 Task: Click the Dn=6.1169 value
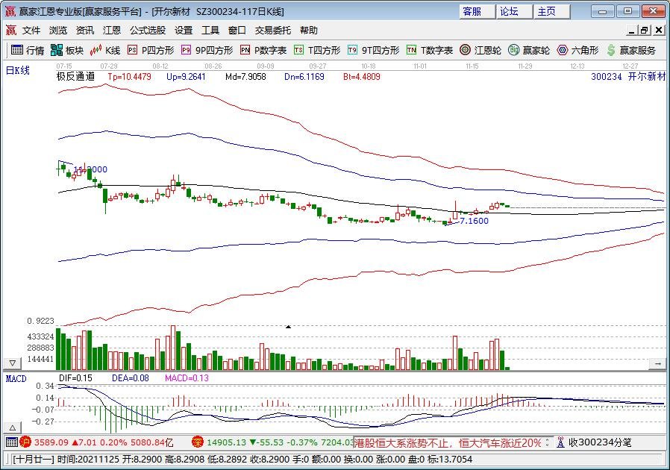point(304,77)
